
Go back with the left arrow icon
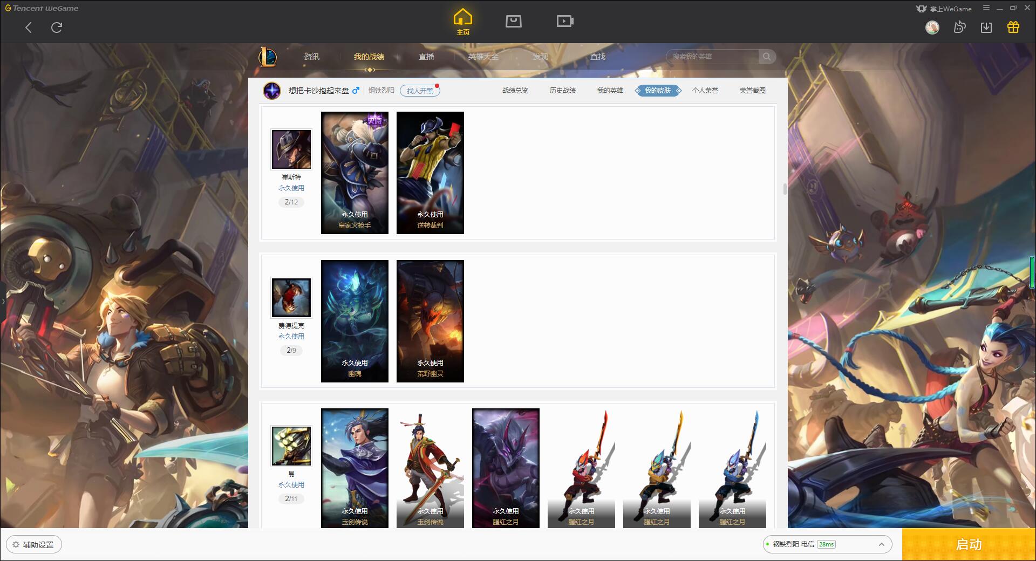(29, 28)
